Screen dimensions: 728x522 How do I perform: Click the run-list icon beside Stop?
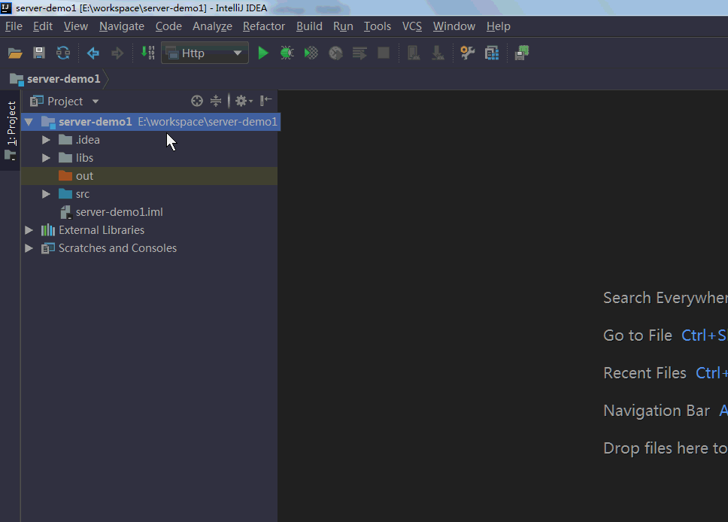click(359, 53)
